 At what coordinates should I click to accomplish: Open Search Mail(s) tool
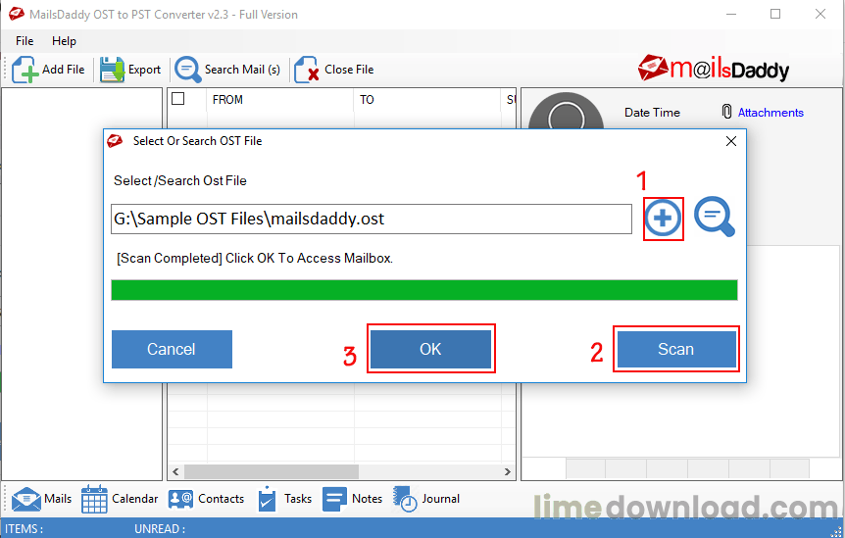(187, 70)
